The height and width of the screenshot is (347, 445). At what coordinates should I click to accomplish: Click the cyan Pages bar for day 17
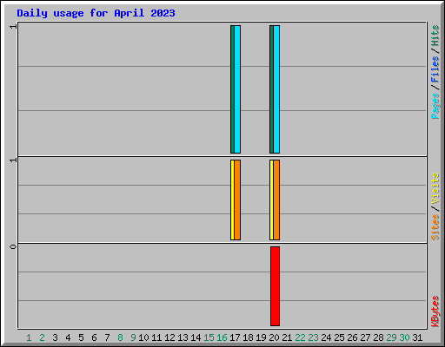pyautogui.click(x=237, y=89)
